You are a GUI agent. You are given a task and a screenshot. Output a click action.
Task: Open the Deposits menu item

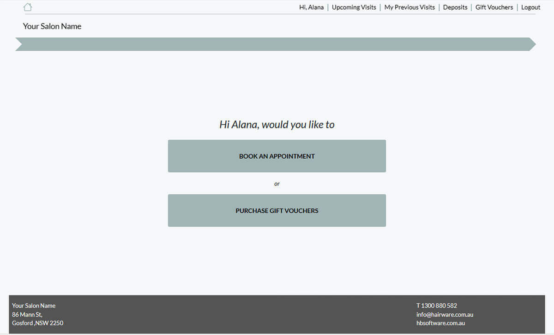tap(455, 7)
